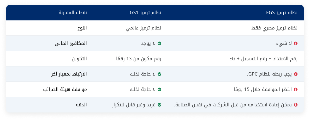Click red info icon beside يمكن إعادة استخدامه
Image resolution: width=310 pixels, height=120 pixels.
296,105
